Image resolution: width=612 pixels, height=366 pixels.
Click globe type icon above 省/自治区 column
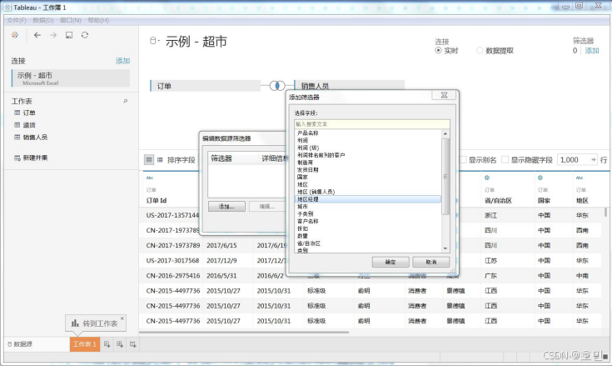click(x=487, y=178)
